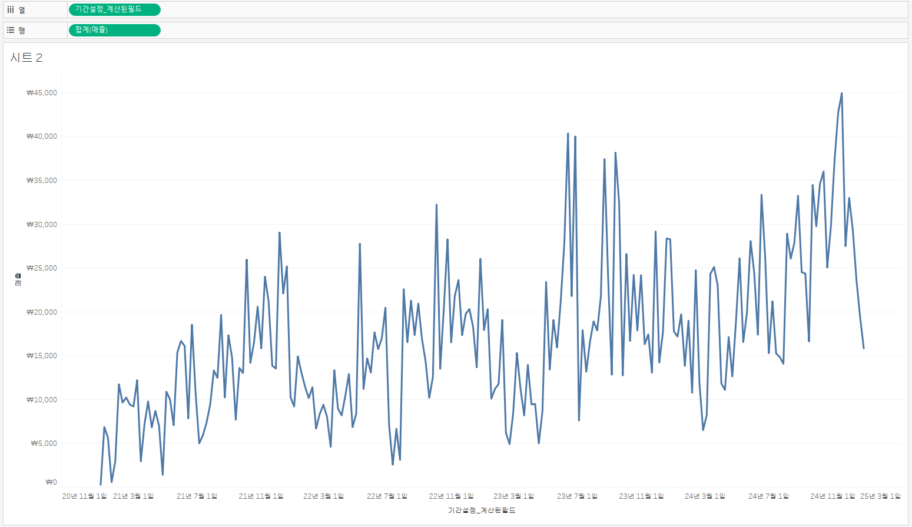
Task: Click the ₩5,000 y-axis label
Action: coord(44,443)
